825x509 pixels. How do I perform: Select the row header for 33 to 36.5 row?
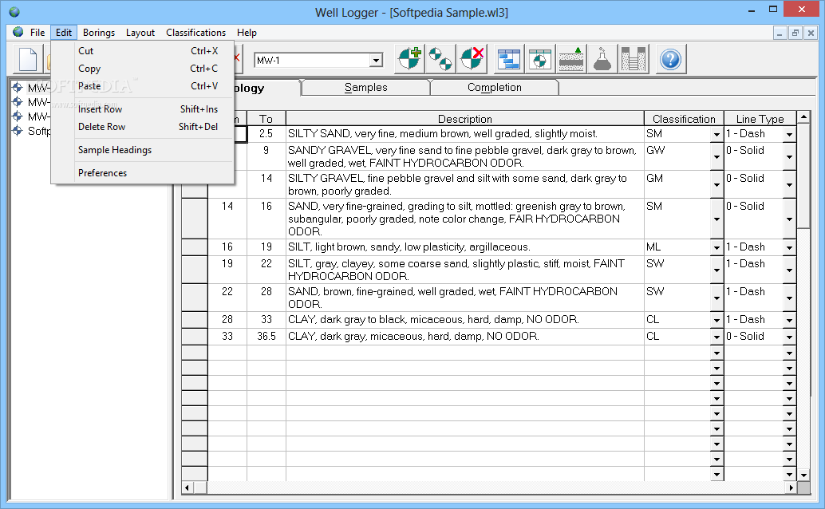point(195,337)
